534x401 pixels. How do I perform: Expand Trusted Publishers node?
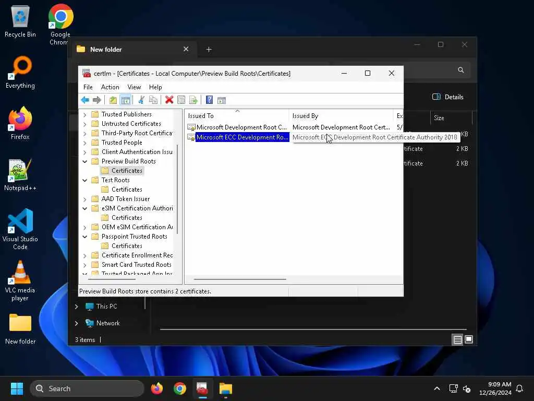click(85, 114)
